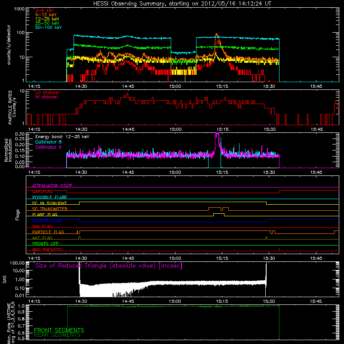This screenshot has height=344, width=344.
Task: Click the ATTENUATOR_STATE flag label
Action: pyautogui.click(x=52, y=186)
